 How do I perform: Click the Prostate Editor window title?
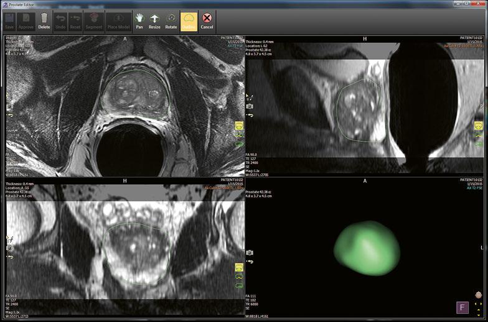[21, 5]
